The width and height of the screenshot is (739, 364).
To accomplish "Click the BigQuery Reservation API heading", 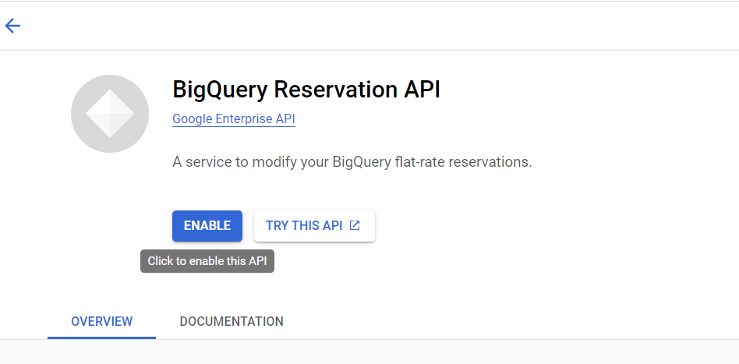I will coord(306,90).
